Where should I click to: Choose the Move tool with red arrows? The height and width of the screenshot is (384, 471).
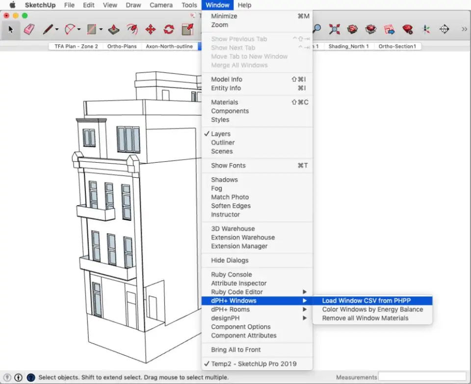tap(151, 29)
